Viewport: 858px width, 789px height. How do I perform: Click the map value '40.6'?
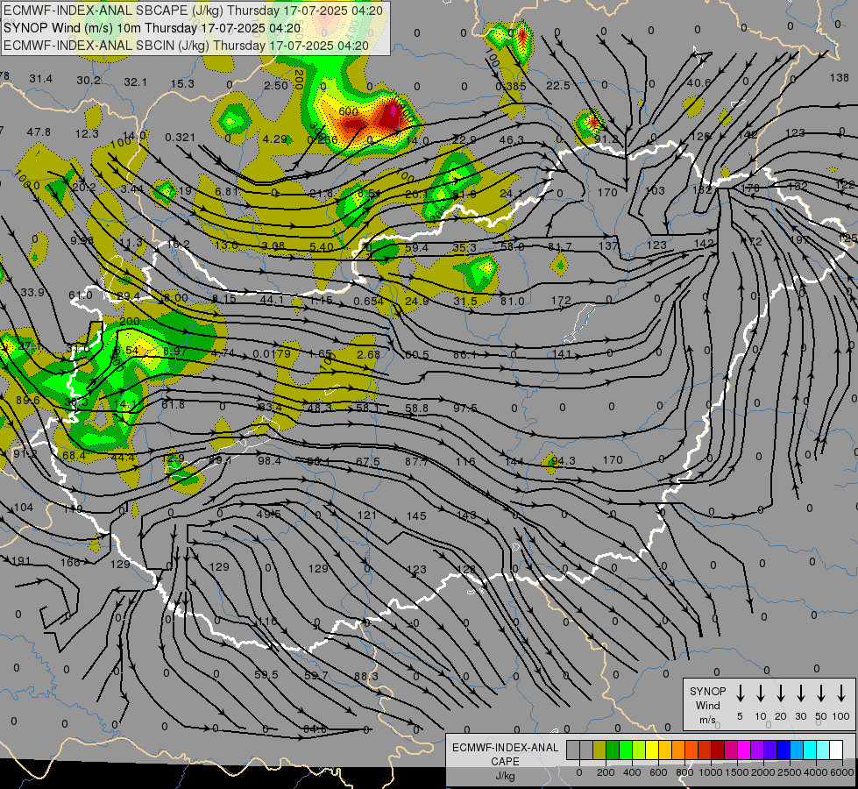point(698,82)
